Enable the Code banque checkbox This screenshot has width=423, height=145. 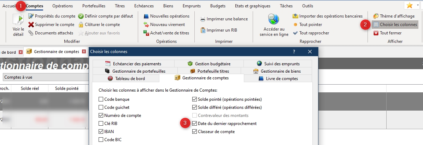[x=101, y=99]
